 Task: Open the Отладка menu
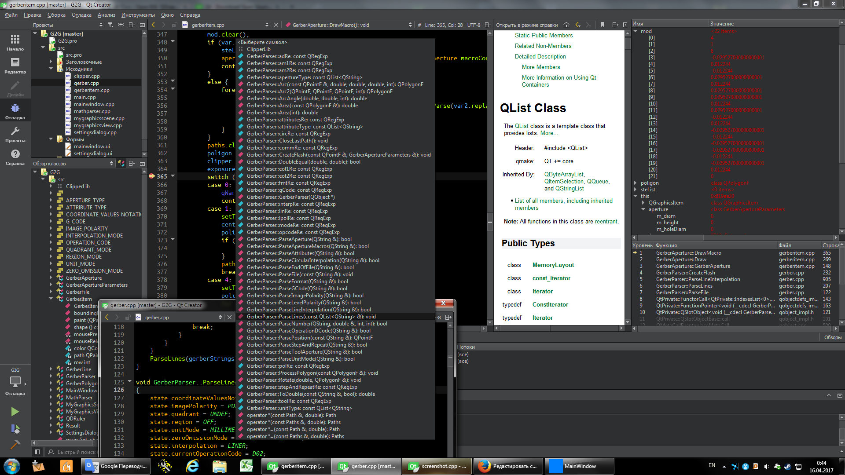point(81,15)
